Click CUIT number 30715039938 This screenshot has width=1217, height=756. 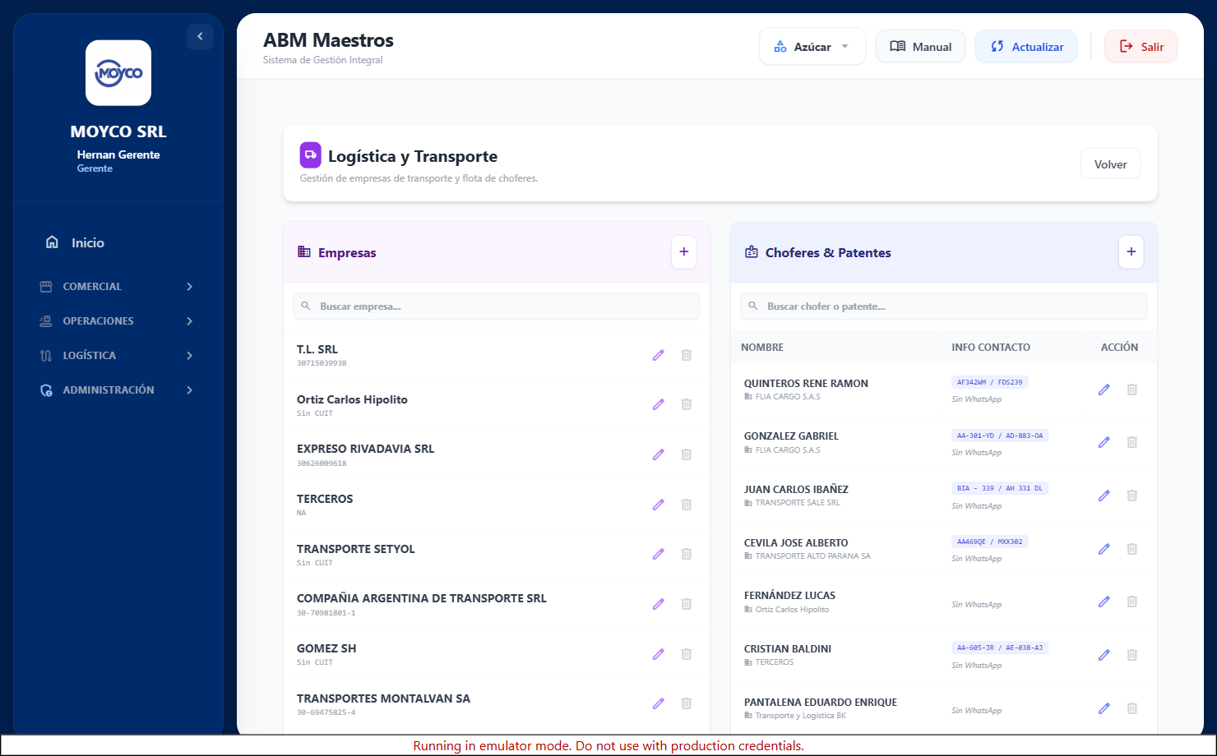tap(322, 363)
